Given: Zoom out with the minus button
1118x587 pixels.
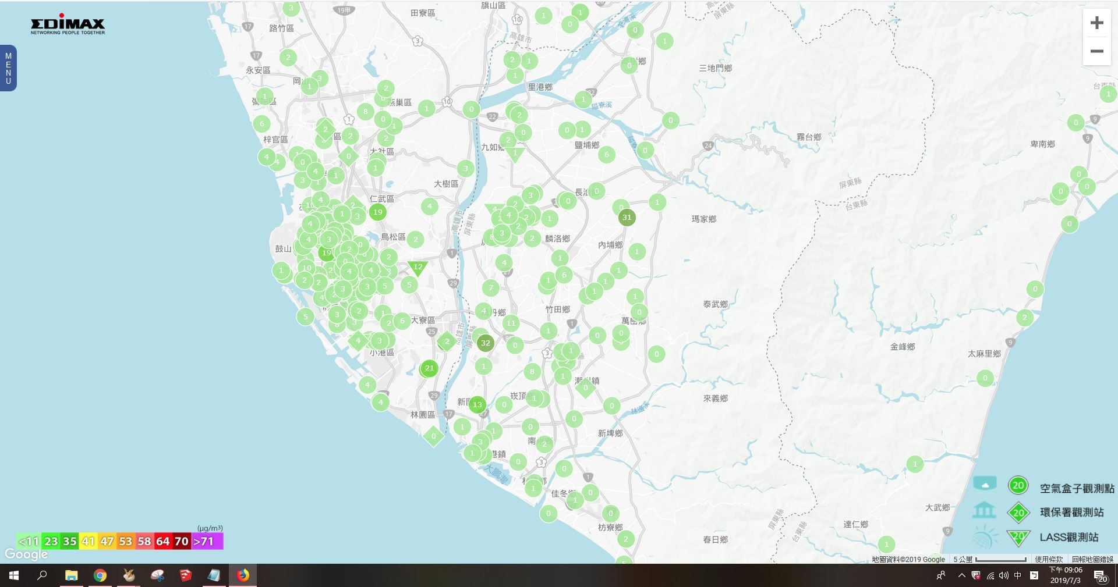Looking at the screenshot, I should [x=1097, y=51].
